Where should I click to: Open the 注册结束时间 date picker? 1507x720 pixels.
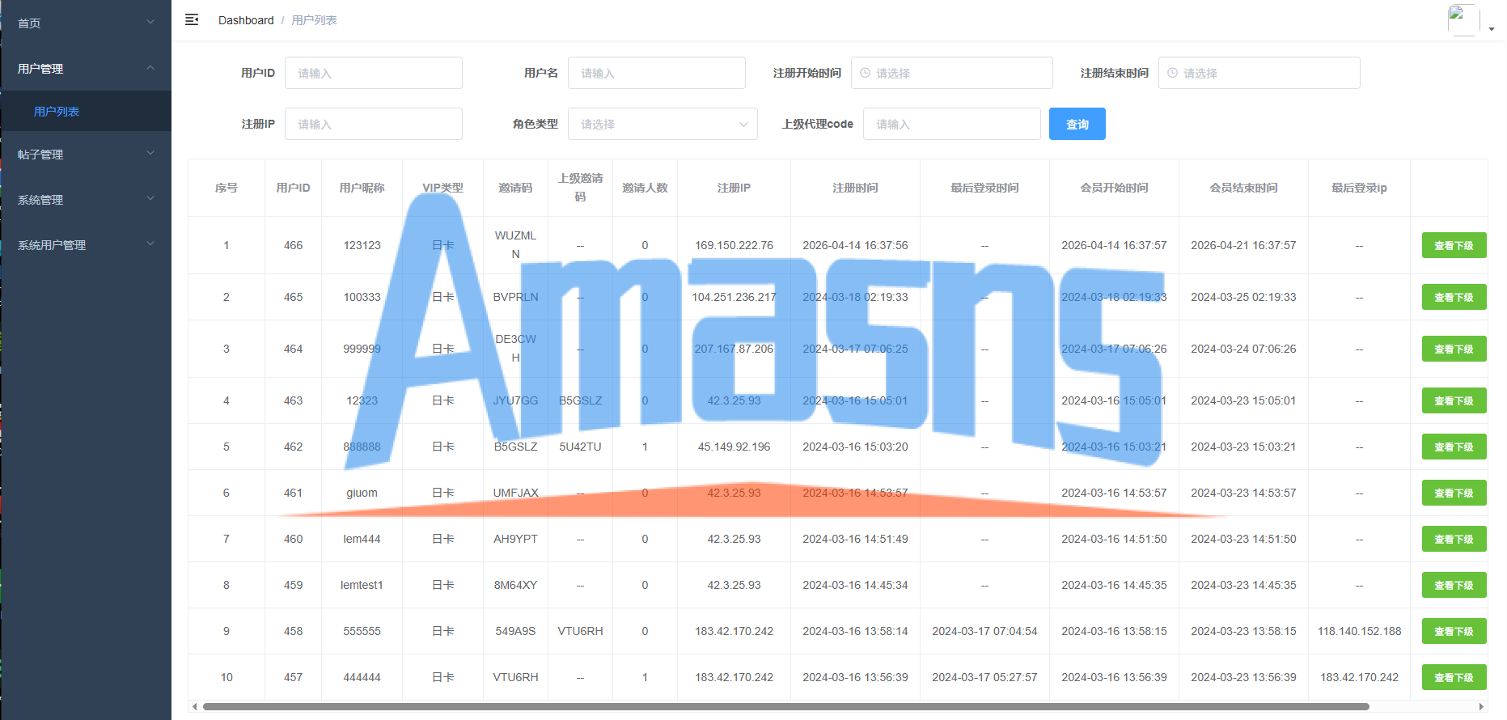click(x=1259, y=73)
